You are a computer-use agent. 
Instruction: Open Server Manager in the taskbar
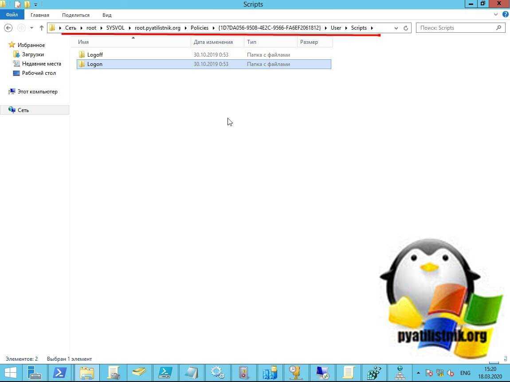click(35, 372)
